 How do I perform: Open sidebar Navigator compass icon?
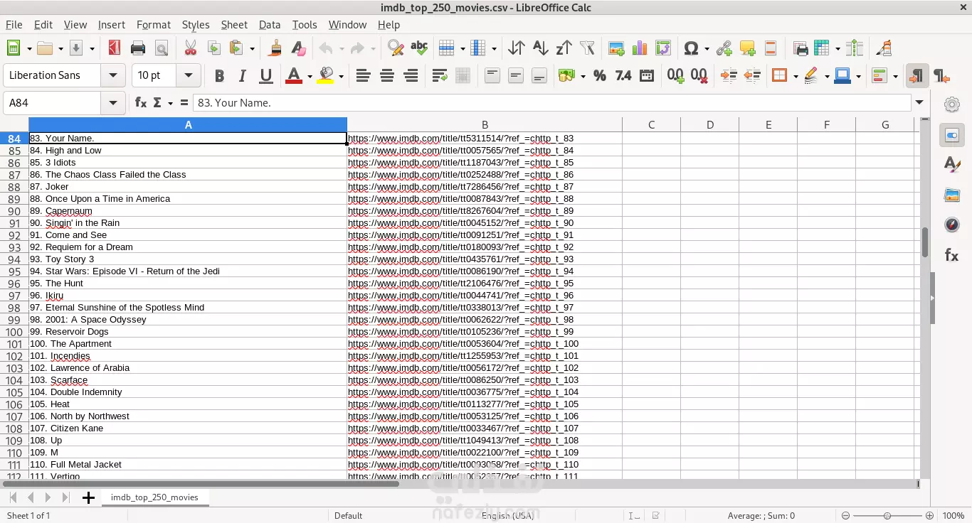952,225
